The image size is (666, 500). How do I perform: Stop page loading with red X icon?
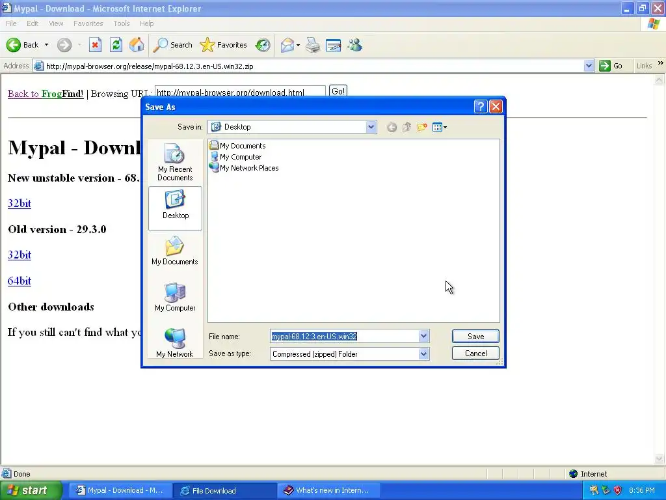[x=95, y=45]
